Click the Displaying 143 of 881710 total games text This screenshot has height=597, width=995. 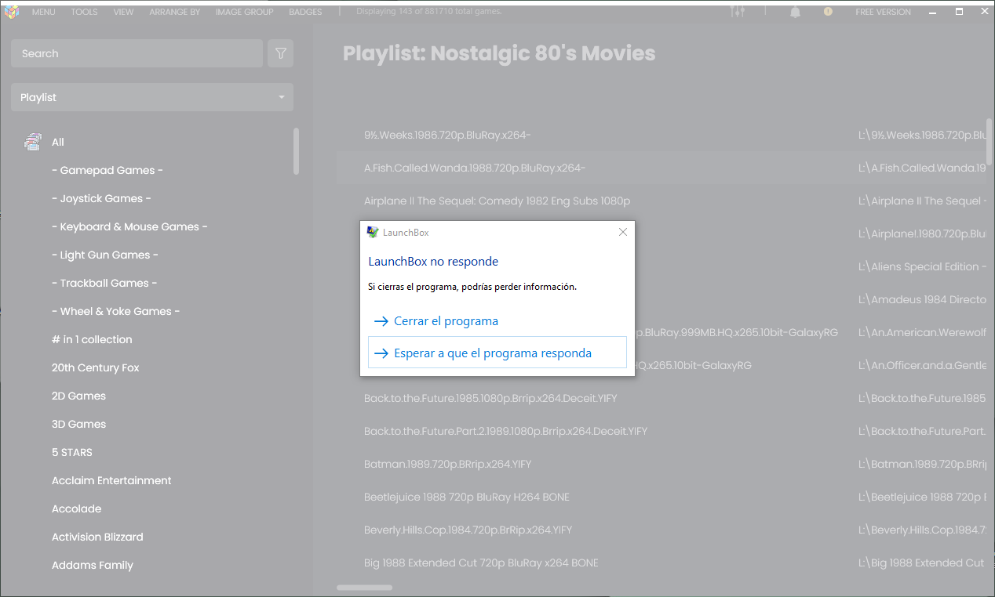point(429,12)
